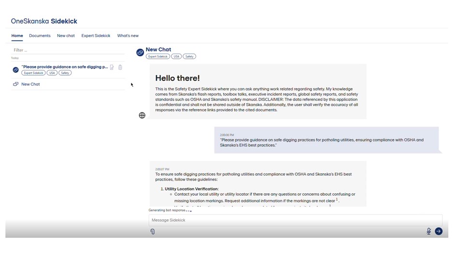The height and width of the screenshot is (255, 454).
Task: Toggle the microphone voice input
Action: coord(428,231)
